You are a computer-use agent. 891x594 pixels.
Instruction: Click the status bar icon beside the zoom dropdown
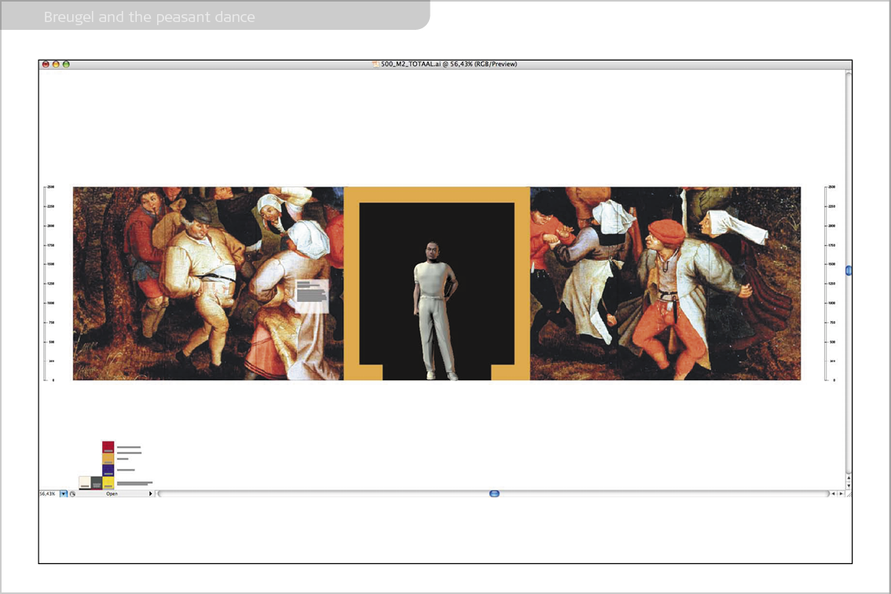pos(73,494)
